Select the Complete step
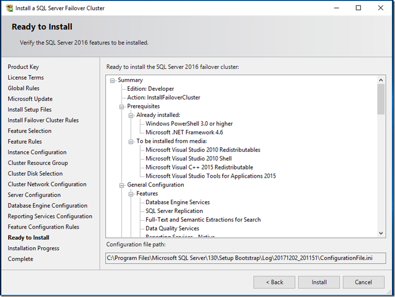 pos(20,259)
